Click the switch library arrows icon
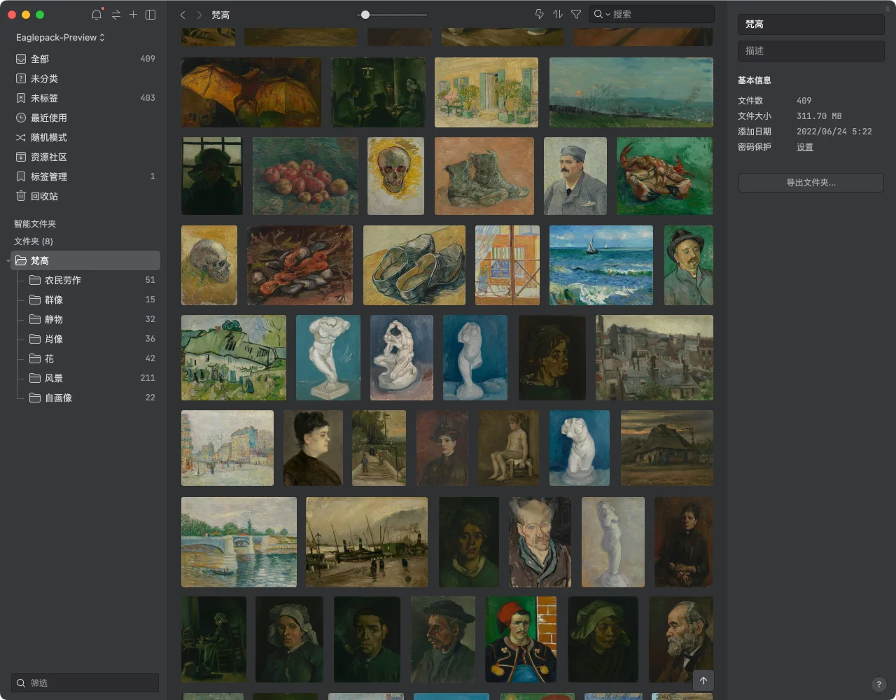Screen dimensions: 896x700 [x=115, y=14]
